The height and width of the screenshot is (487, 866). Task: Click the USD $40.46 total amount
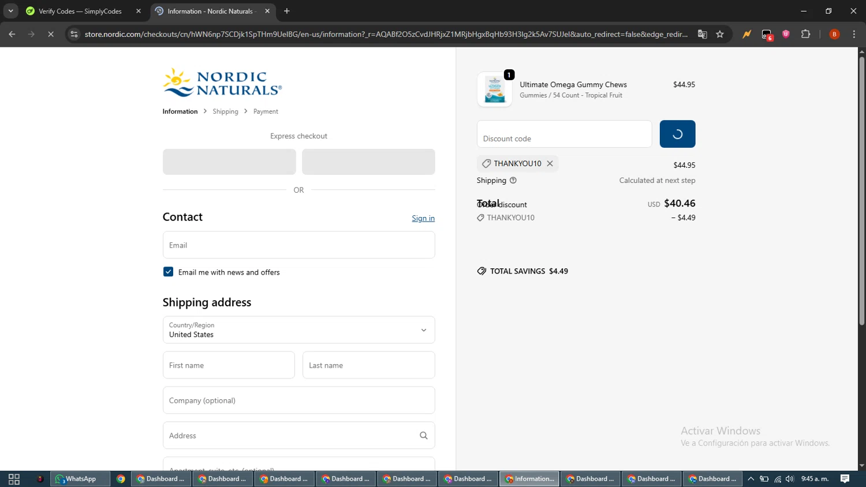point(671,203)
